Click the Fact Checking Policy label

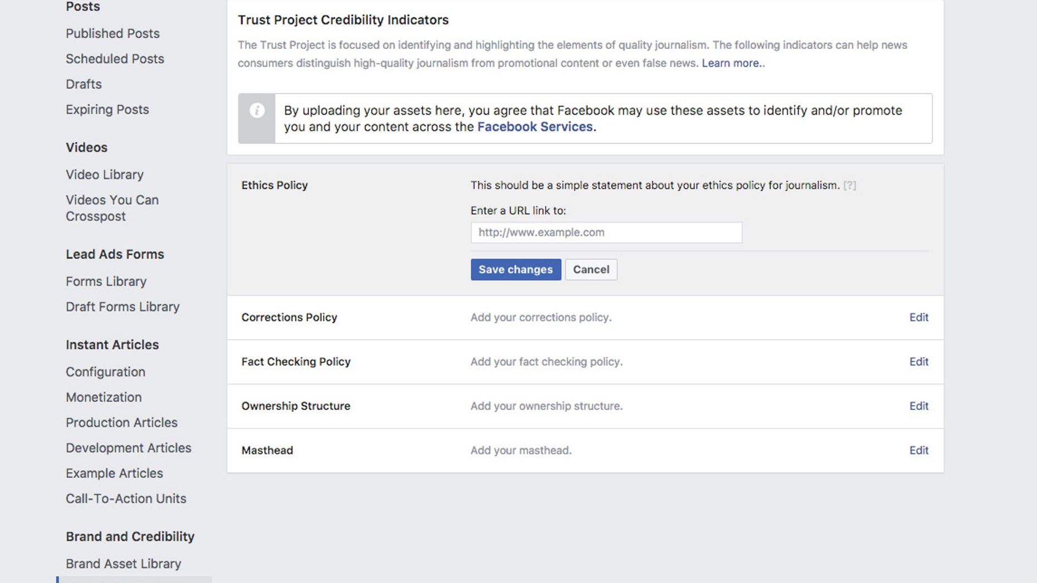coord(296,362)
